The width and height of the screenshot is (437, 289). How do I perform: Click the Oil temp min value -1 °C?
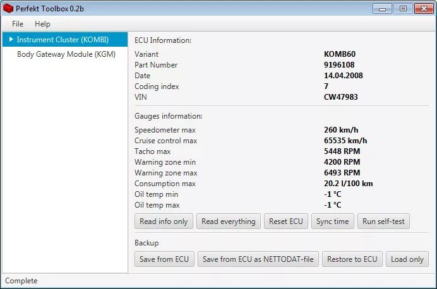pyautogui.click(x=333, y=194)
